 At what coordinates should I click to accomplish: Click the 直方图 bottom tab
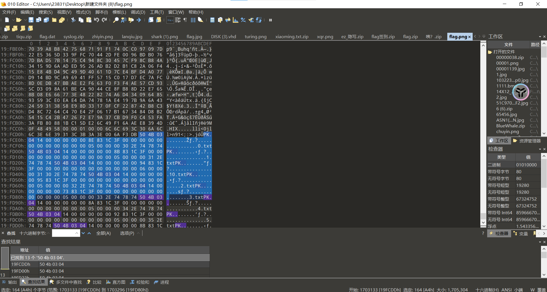click(x=116, y=282)
